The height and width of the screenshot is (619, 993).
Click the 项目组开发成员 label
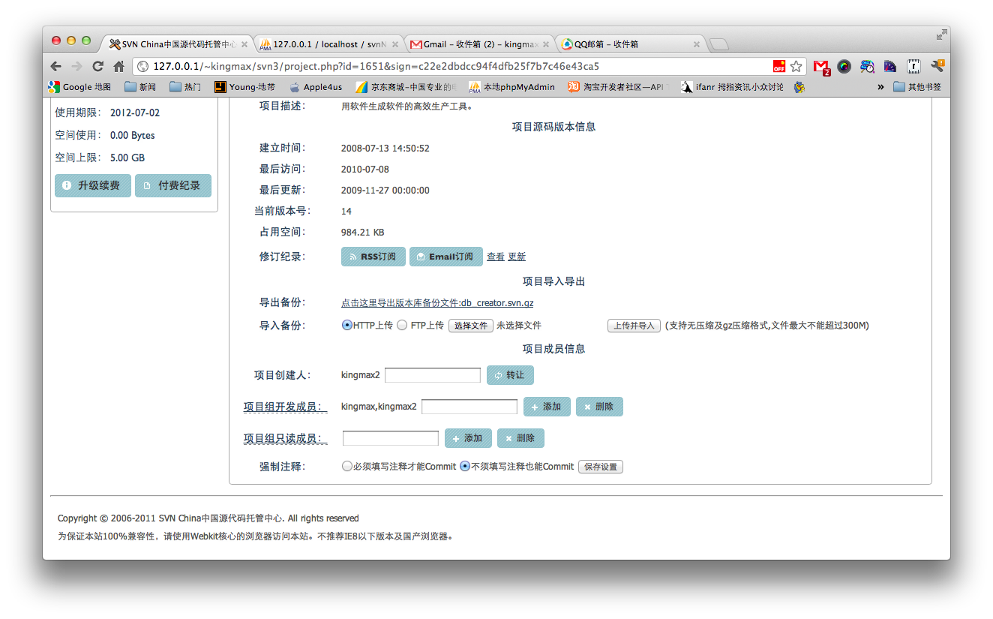(x=285, y=407)
